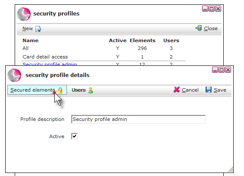
Task: Click the New document icon in security profiles
Action: [38, 29]
